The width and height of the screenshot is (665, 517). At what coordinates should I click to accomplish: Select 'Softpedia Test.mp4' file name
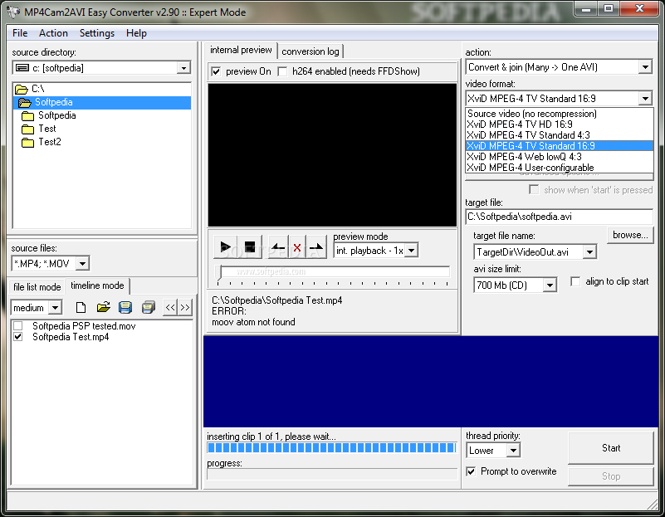pyautogui.click(x=71, y=337)
